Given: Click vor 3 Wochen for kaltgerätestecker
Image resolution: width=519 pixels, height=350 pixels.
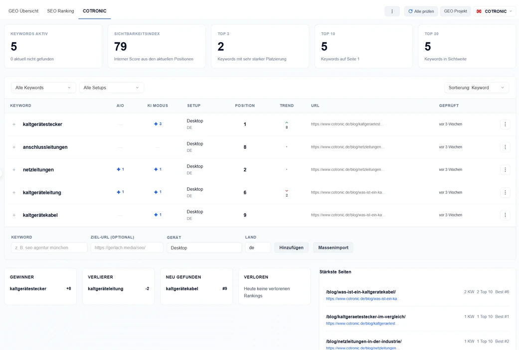Looking at the screenshot, I should click(x=451, y=124).
